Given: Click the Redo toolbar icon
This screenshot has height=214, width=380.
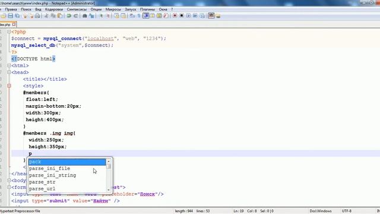Looking at the screenshot, I should (x=75, y=16).
